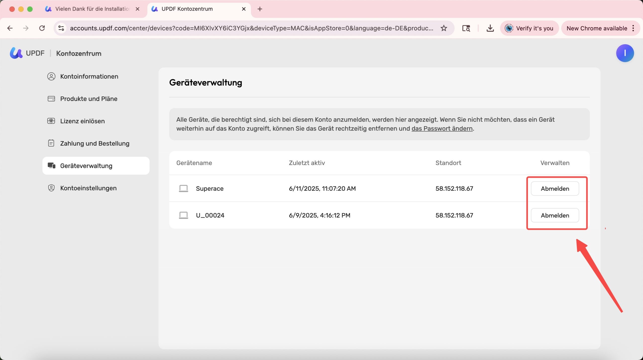Click the Superace IP address 58.152.118.67

tap(454, 188)
